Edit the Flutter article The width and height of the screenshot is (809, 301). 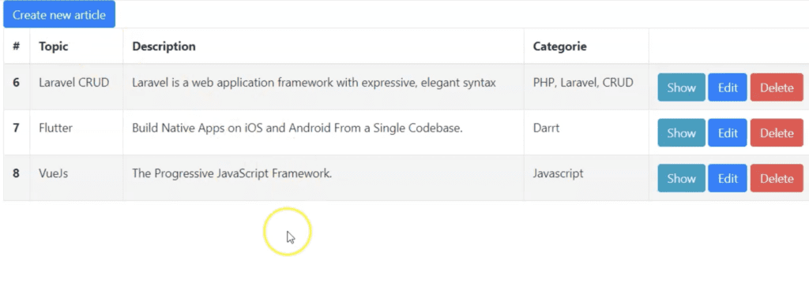(x=728, y=132)
